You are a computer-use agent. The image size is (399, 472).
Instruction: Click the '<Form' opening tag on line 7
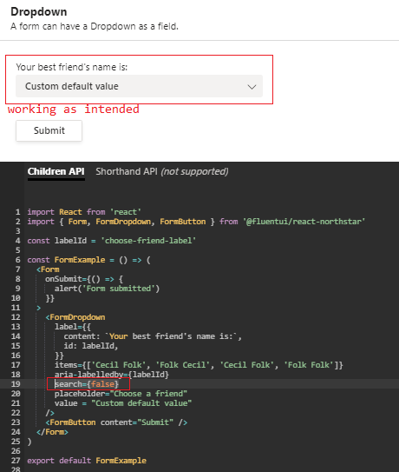pos(48,269)
